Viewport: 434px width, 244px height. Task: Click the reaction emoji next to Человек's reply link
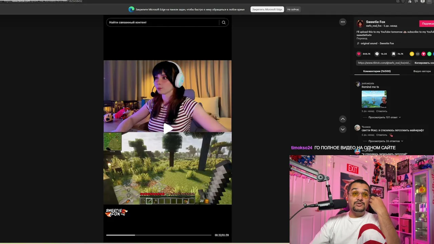[x=391, y=135]
